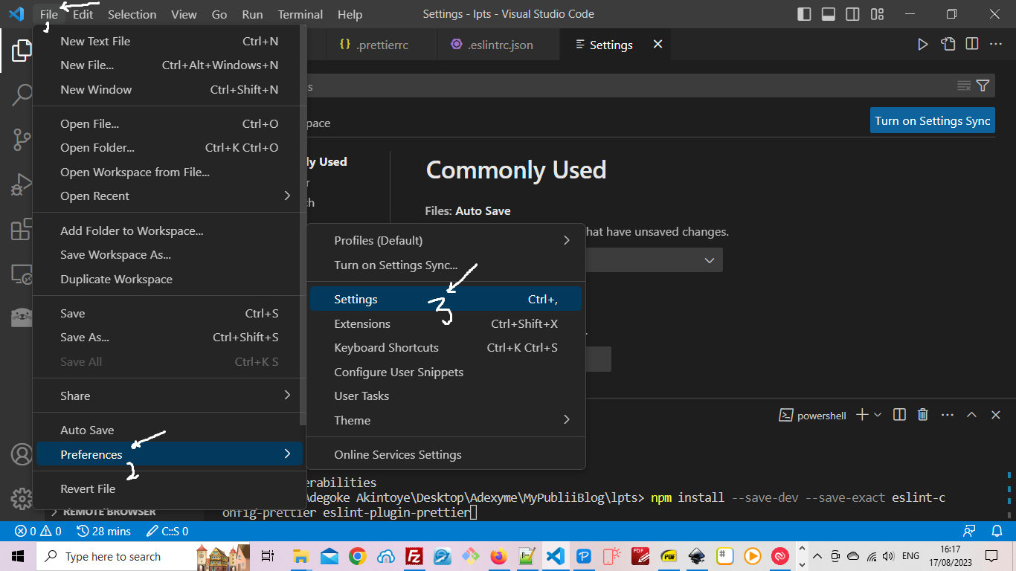Split the powershell terminal
The image size is (1016, 571).
click(x=899, y=415)
